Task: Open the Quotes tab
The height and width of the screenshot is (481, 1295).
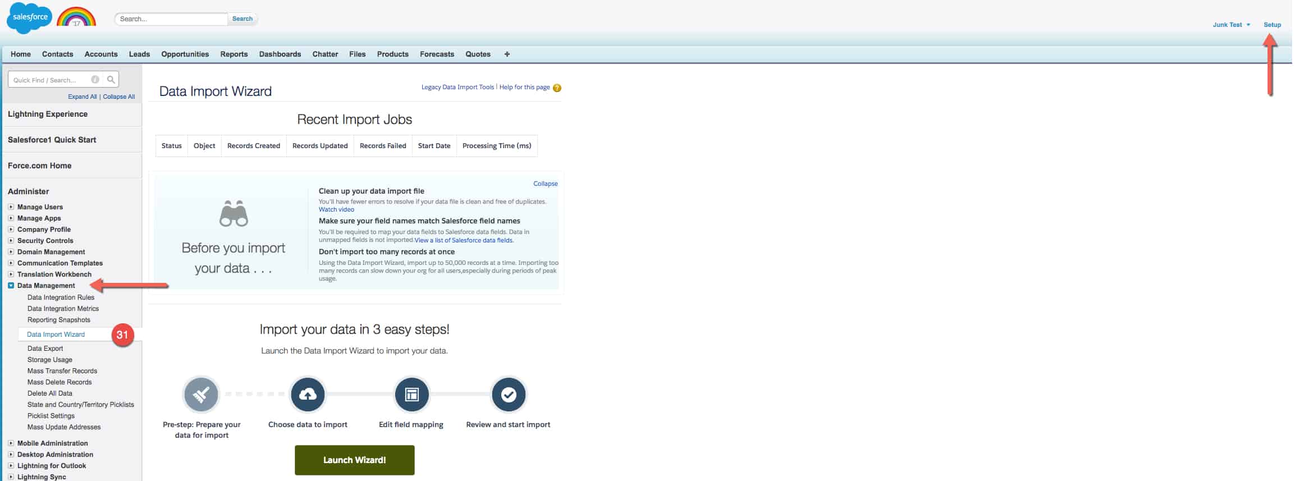Action: click(478, 54)
